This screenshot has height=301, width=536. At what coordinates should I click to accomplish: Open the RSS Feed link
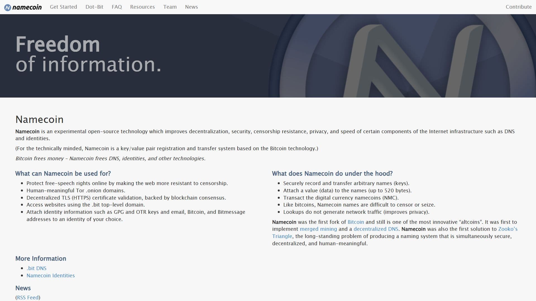[x=28, y=298]
